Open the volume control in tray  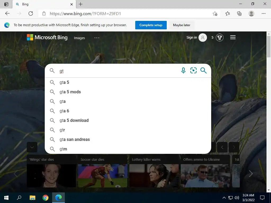tap(237, 198)
